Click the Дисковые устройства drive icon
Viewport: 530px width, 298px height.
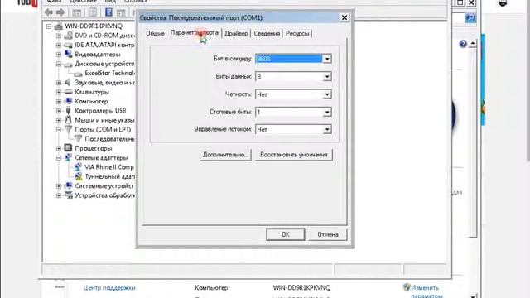[x=68, y=64]
